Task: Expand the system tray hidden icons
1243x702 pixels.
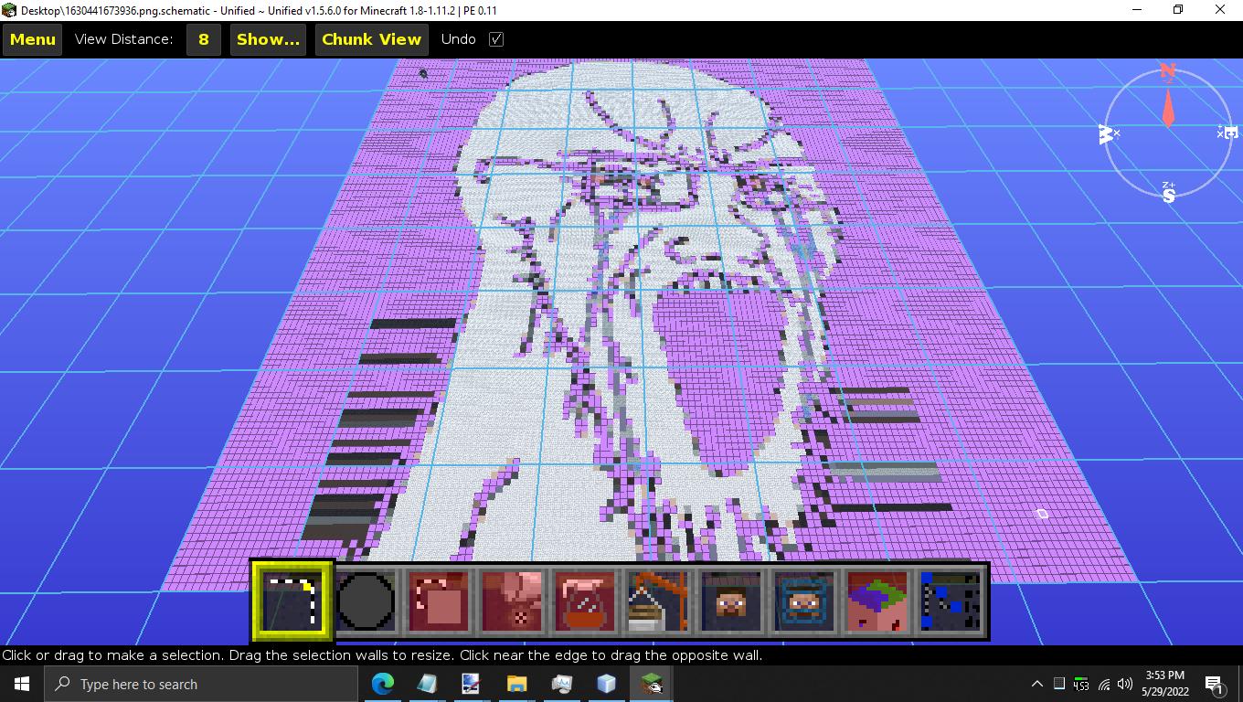Action: pos(1036,684)
